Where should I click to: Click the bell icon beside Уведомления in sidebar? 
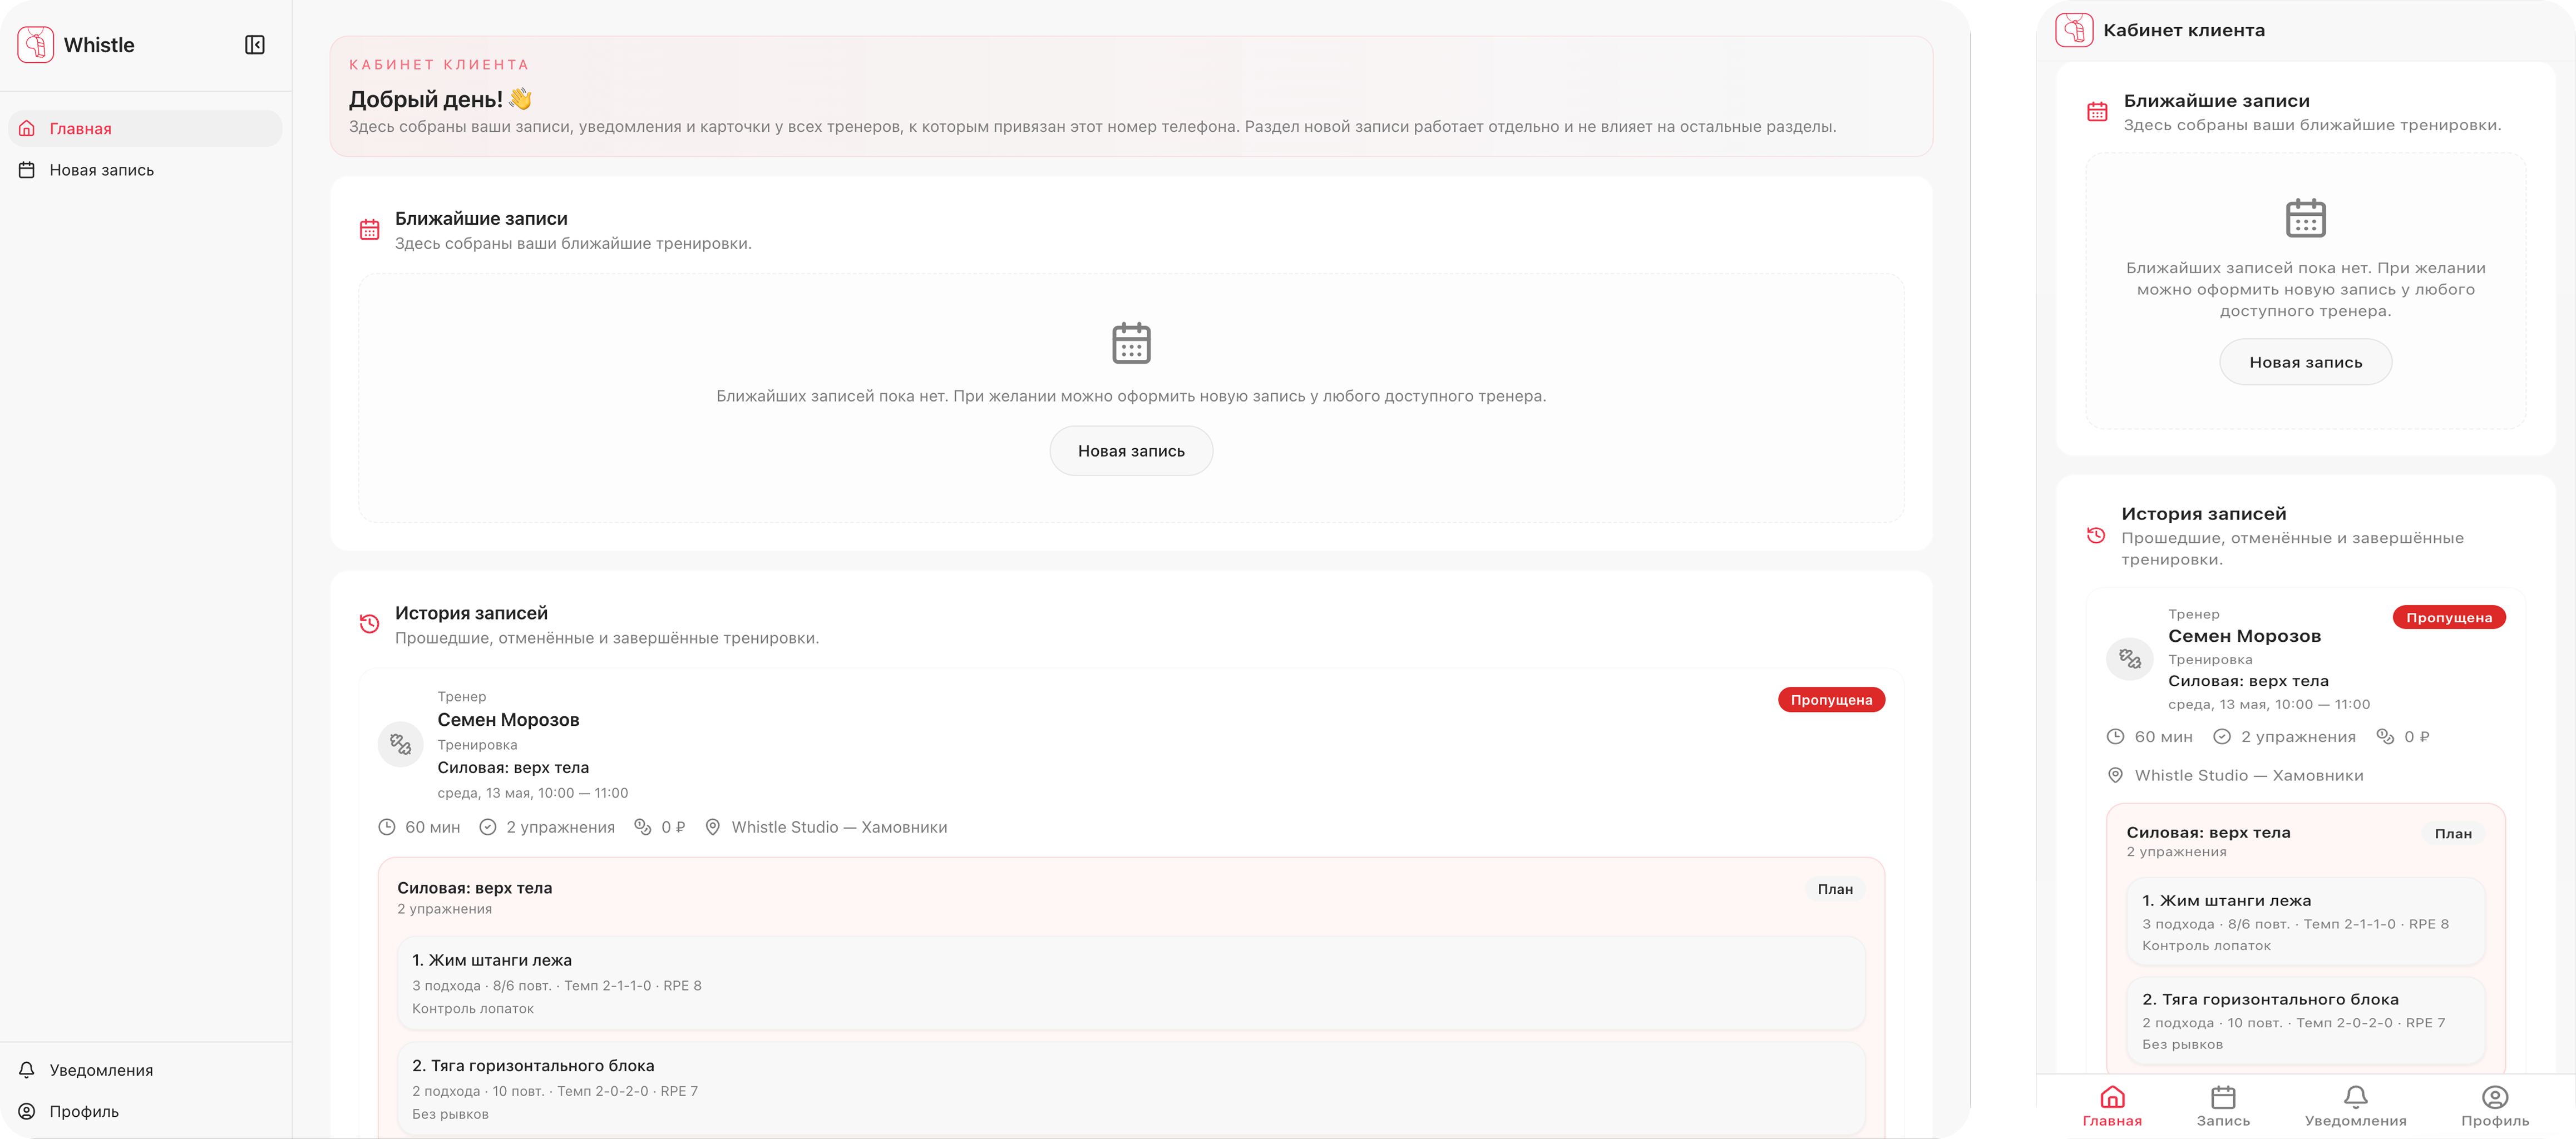coord(27,1070)
